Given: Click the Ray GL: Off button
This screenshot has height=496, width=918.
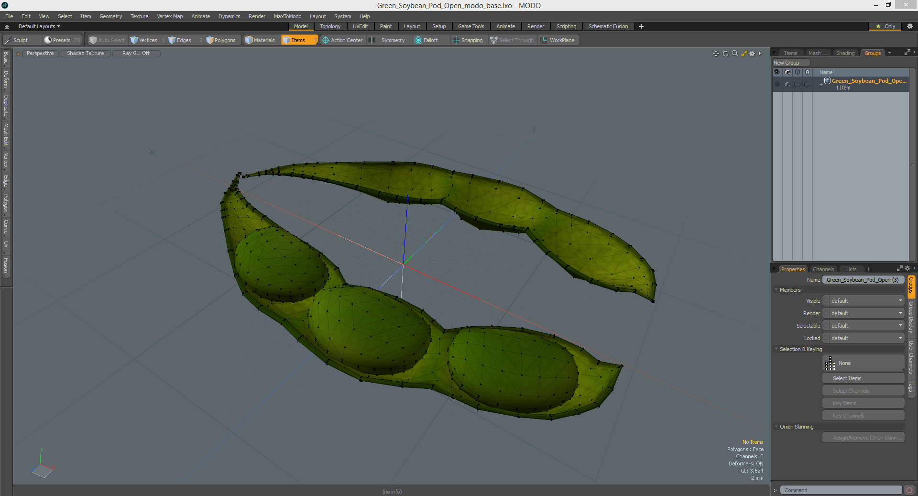Looking at the screenshot, I should tap(136, 54).
